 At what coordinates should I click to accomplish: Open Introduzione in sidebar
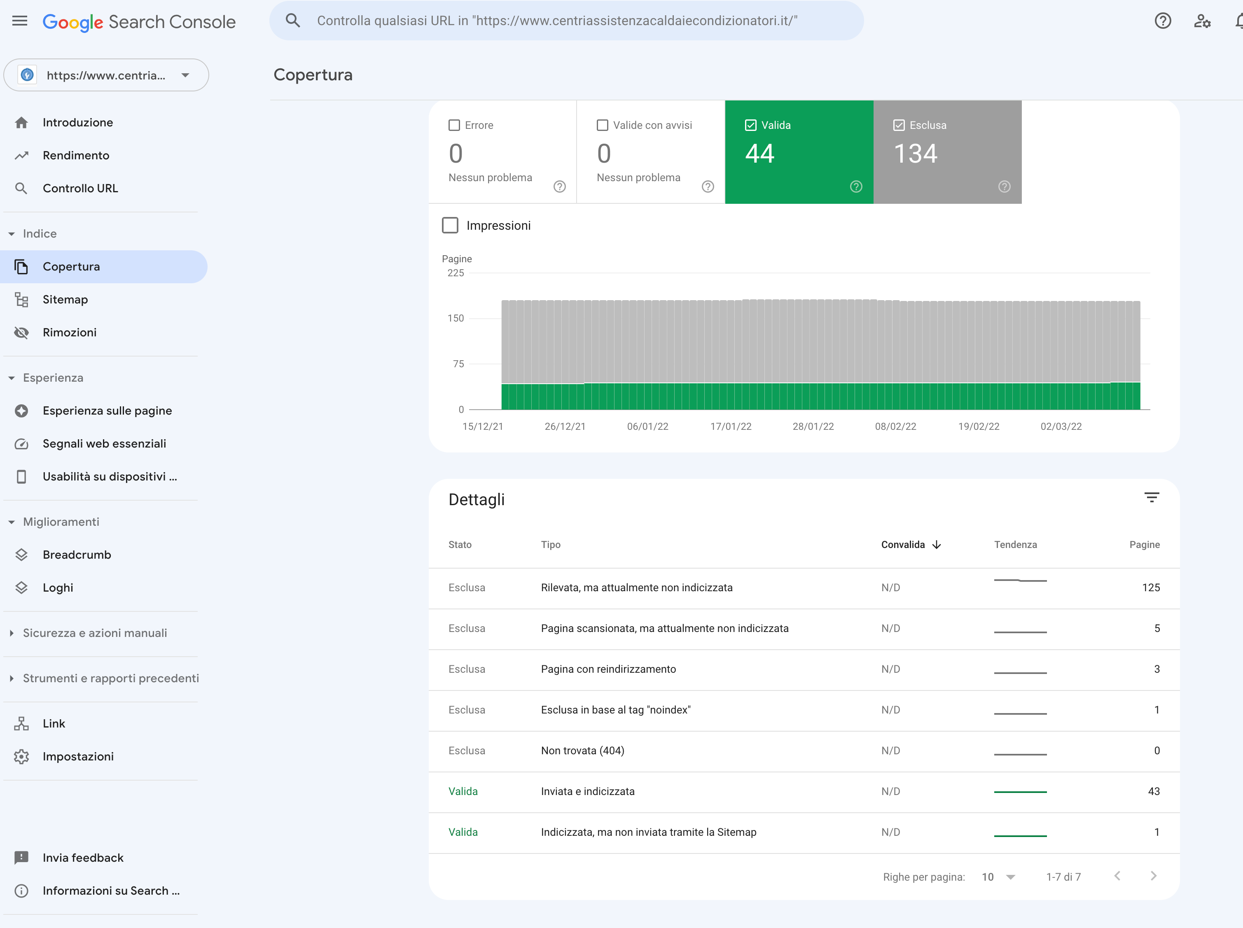point(77,122)
